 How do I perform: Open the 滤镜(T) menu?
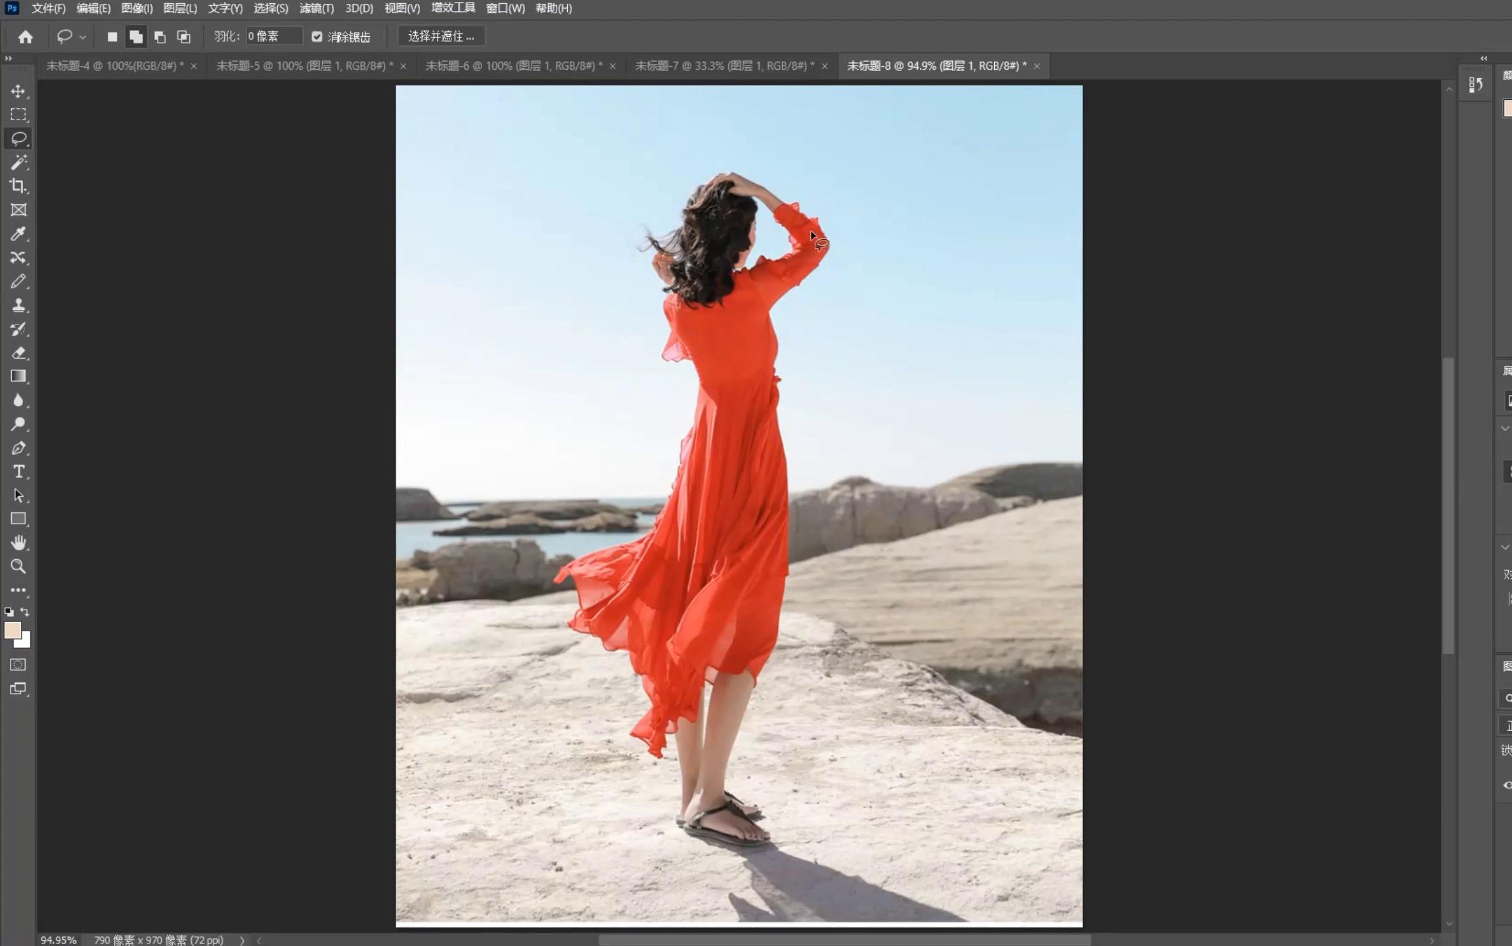point(316,9)
